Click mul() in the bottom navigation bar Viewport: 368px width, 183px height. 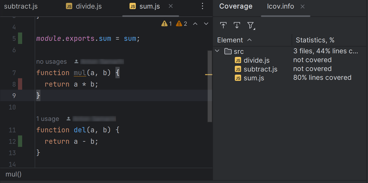click(x=13, y=174)
